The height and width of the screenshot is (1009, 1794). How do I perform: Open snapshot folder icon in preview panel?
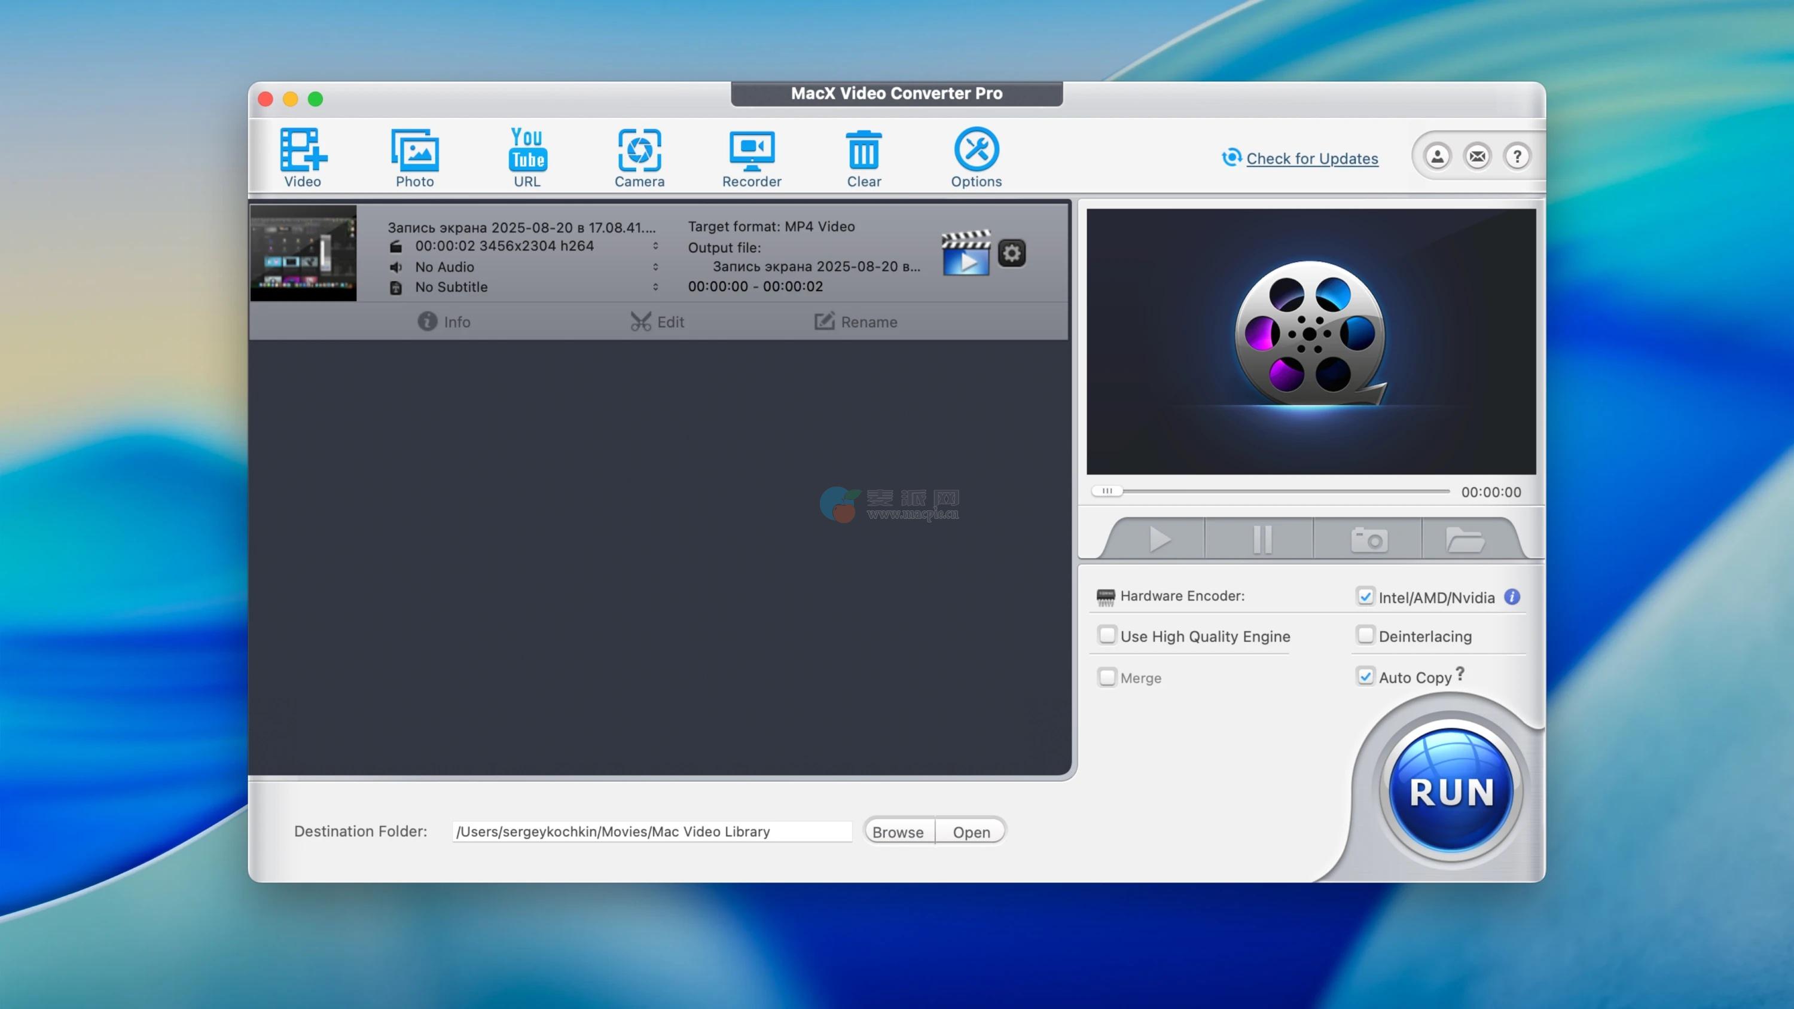[1465, 539]
